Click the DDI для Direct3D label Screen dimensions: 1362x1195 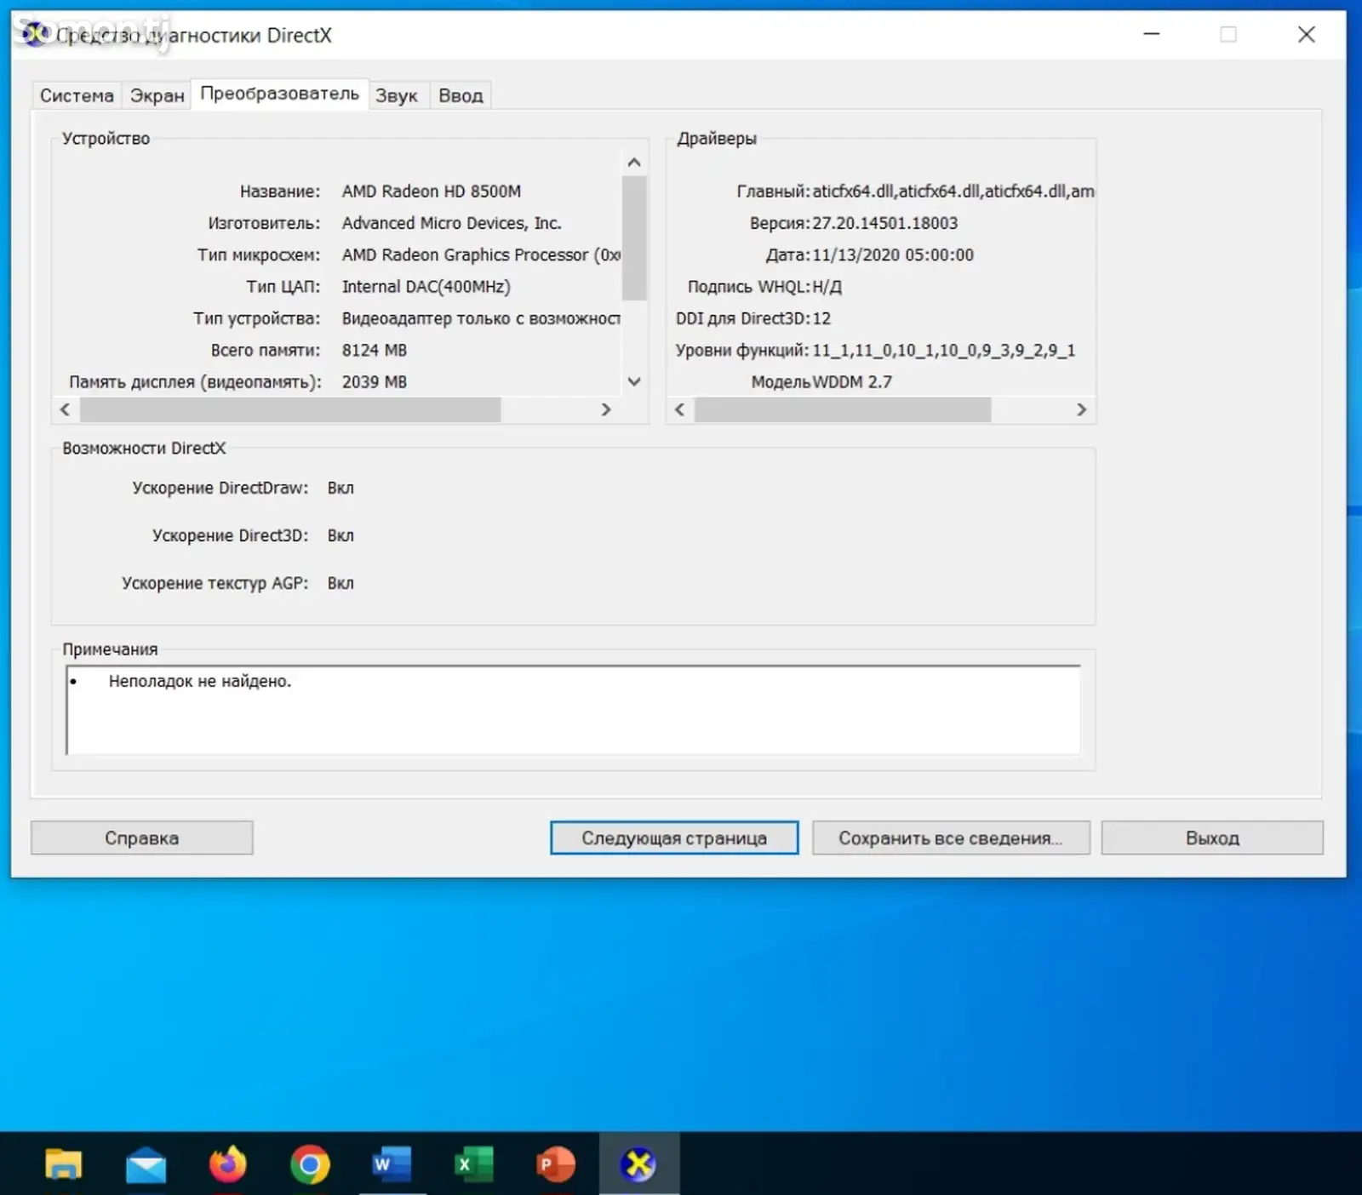point(743,318)
